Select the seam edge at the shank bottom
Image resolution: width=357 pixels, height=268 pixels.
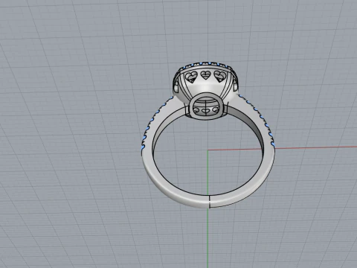click(210, 202)
